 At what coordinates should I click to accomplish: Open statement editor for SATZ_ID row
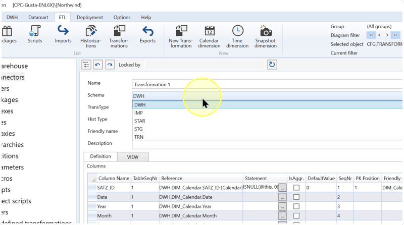click(282, 188)
